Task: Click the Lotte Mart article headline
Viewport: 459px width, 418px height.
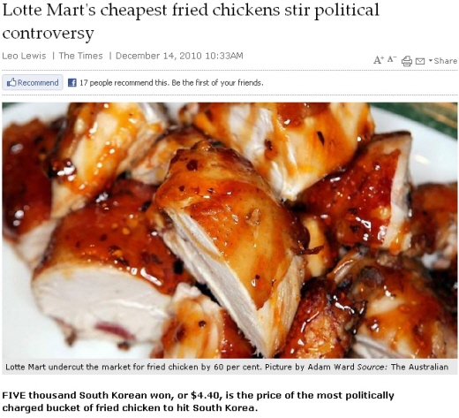Action: pos(191,21)
